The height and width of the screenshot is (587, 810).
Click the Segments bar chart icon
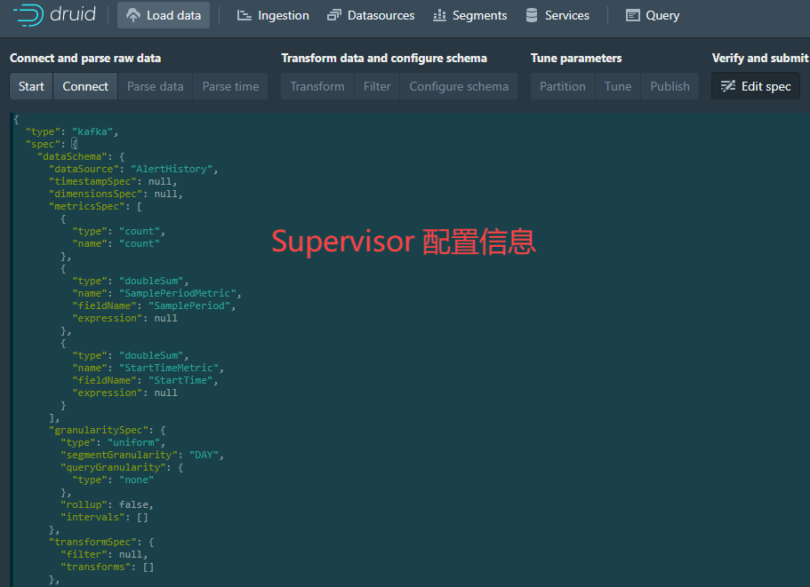click(439, 15)
